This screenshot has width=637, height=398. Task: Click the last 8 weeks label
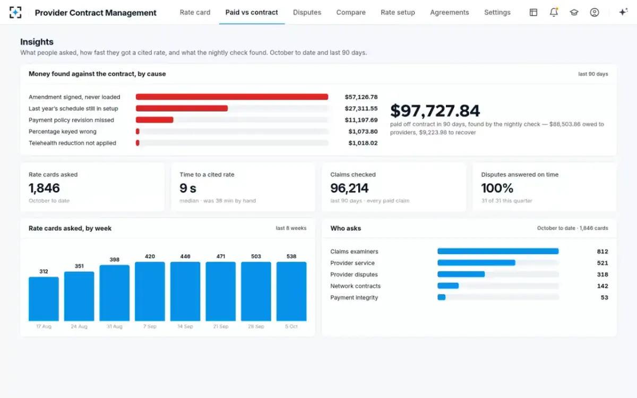pyautogui.click(x=291, y=228)
